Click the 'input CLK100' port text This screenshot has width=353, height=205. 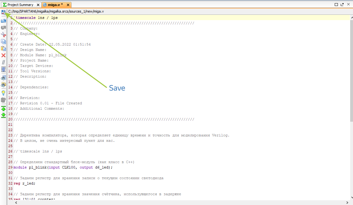[62, 168]
